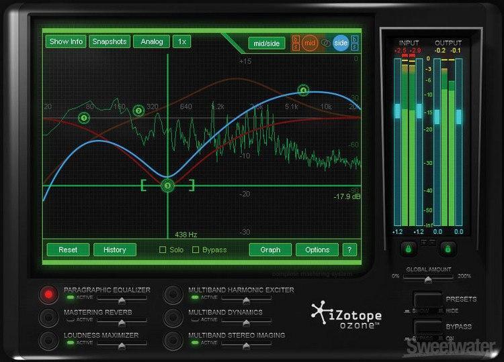Toggle Mastering Reverb ACTIVE indicator
504x362 pixels.
point(71,320)
